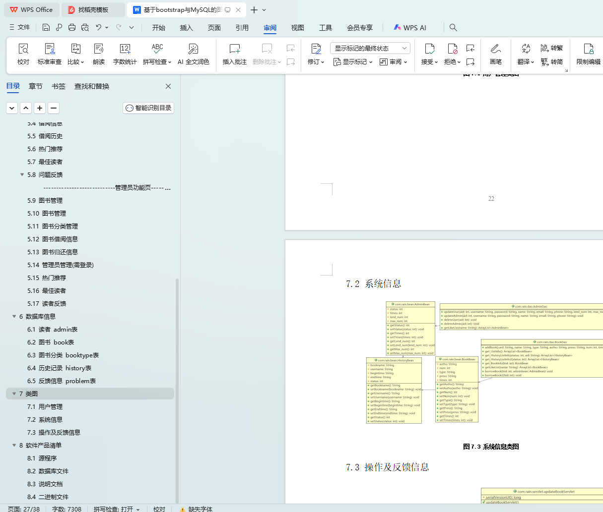The image size is (603, 512).
Task: Click 简转繁 convert to traditional Chinese
Action: coord(552,48)
